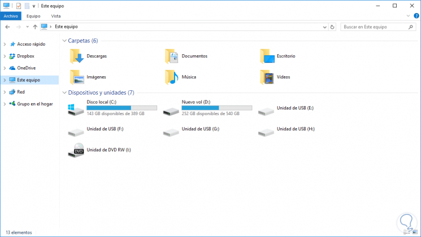Select the Unidad de USB (F:) drive icon
The height and width of the screenshot is (237, 421).
coord(76,132)
